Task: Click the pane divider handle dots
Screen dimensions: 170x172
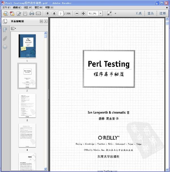Action: pyautogui.click(x=49, y=94)
